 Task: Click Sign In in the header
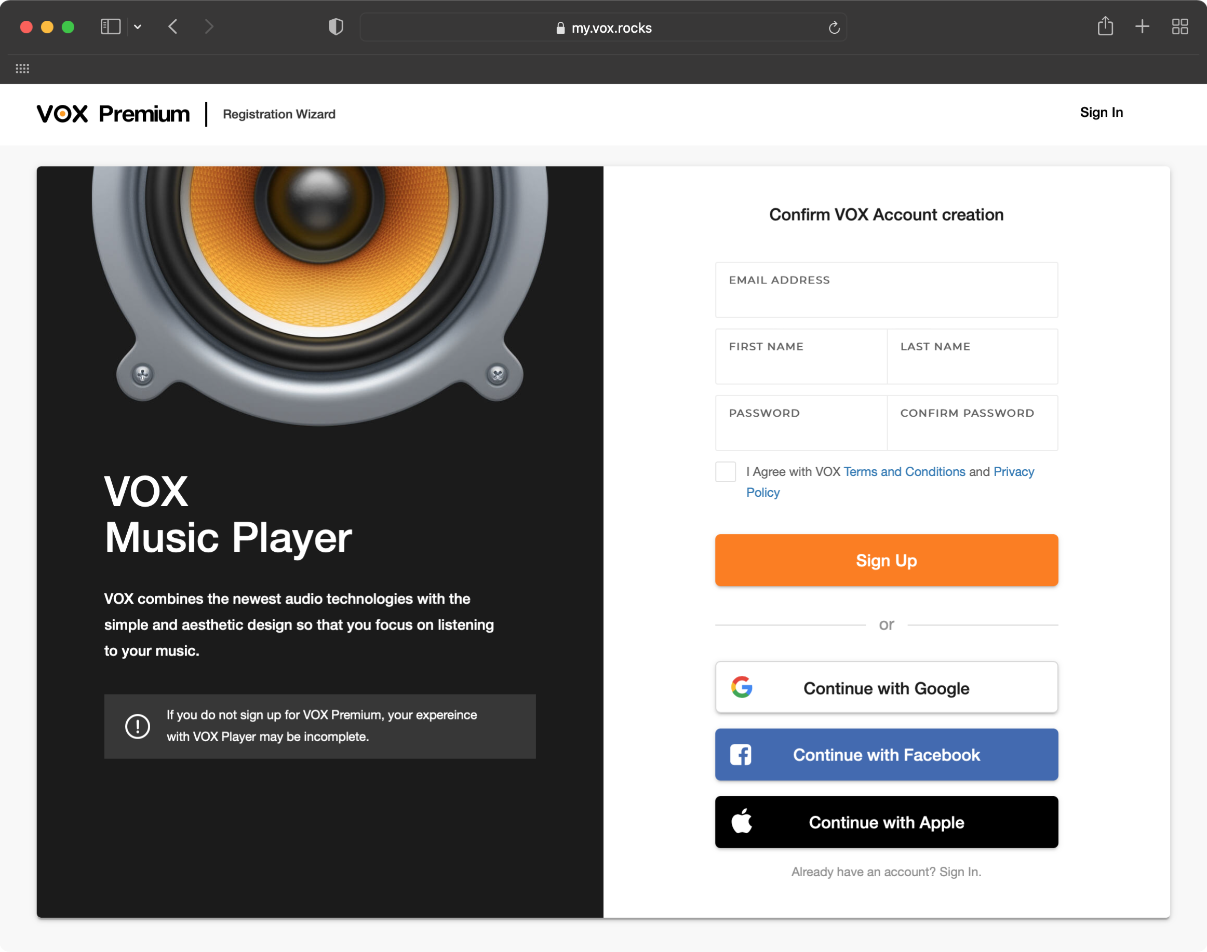pyautogui.click(x=1101, y=113)
